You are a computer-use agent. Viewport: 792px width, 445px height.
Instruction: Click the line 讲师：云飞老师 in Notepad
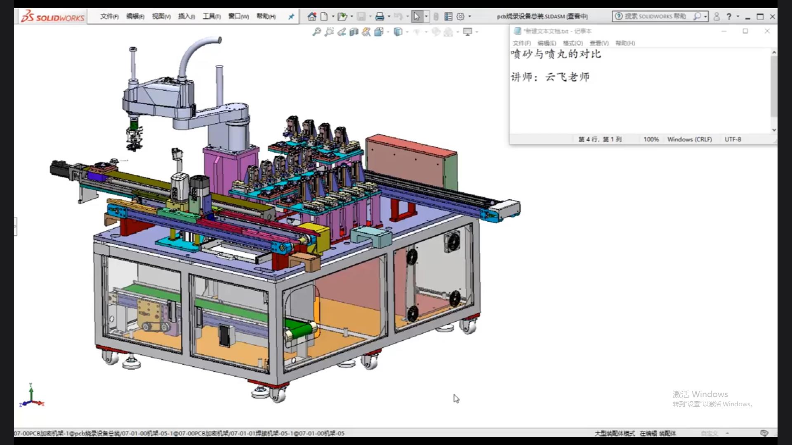550,77
